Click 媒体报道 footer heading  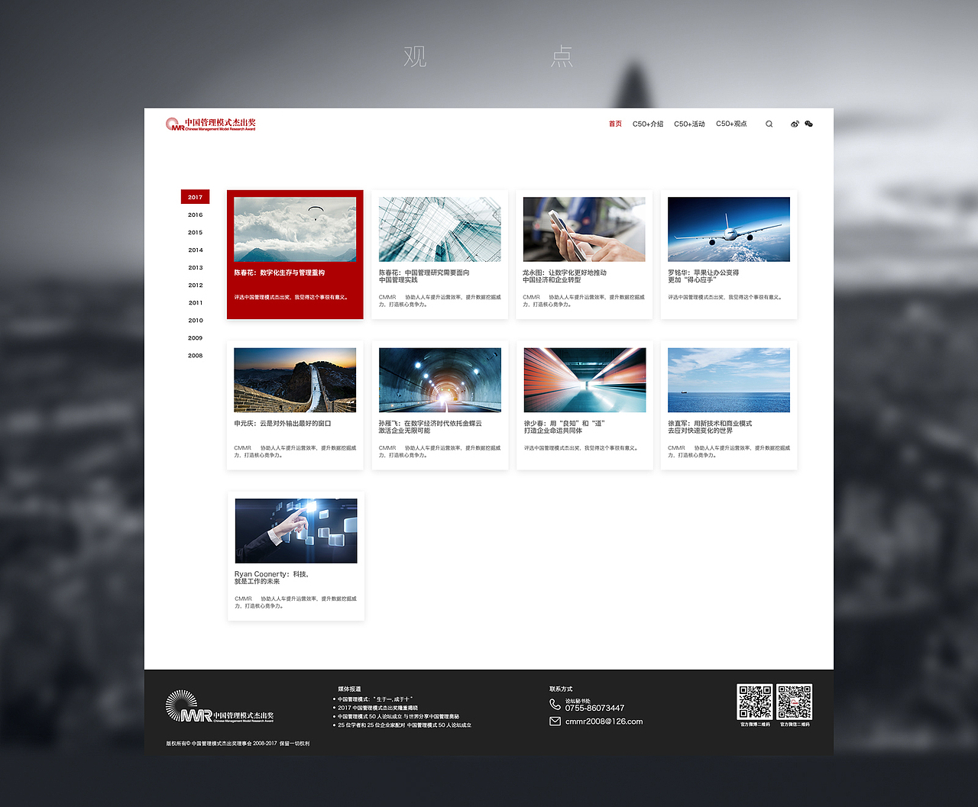point(349,689)
